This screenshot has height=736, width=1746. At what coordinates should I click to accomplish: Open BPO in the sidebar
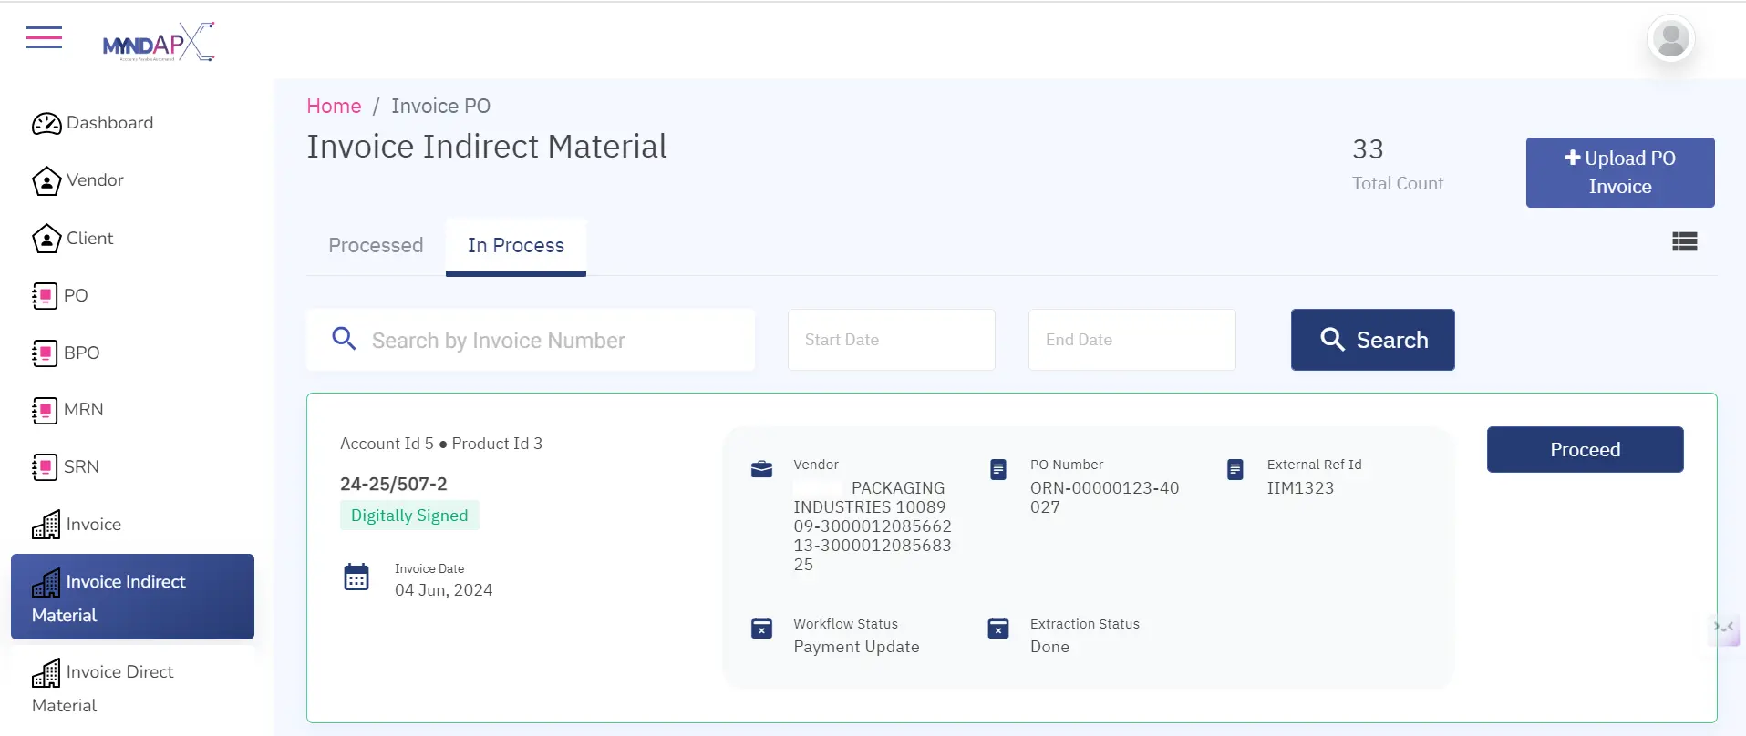tap(66, 353)
